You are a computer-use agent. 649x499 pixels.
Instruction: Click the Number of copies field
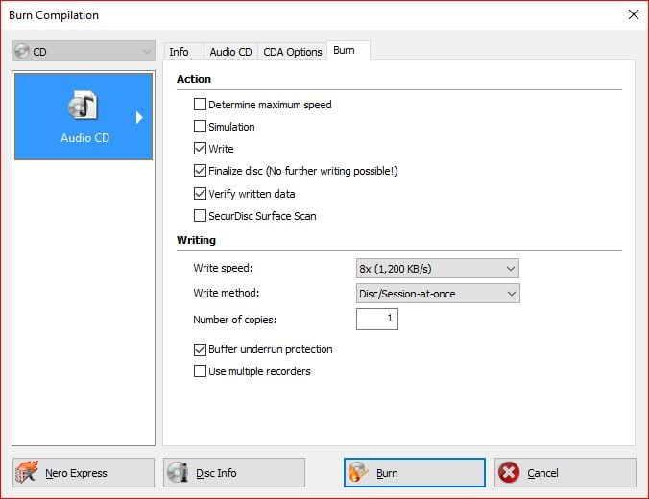[376, 319]
